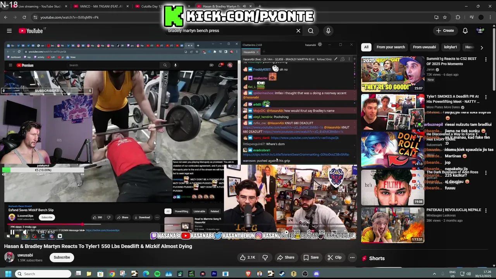Viewport: 496px width, 279px height.
Task: Bookmark this page with the star icon
Action: point(445,17)
